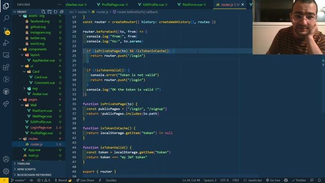Open the Search view in the activity bar
Screen dimensions: 325x183
[6, 18]
